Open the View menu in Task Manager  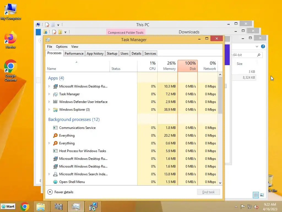click(75, 46)
